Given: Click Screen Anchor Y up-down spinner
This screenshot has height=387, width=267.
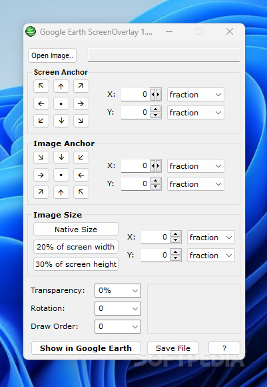Looking at the screenshot, I should click(x=155, y=112).
